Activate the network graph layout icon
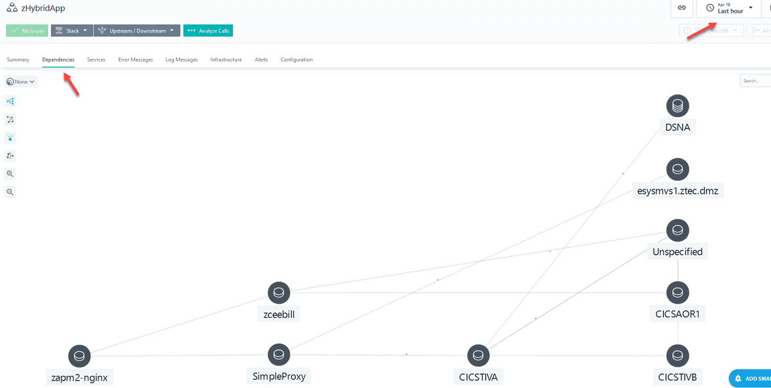771x388 pixels. tap(10, 119)
